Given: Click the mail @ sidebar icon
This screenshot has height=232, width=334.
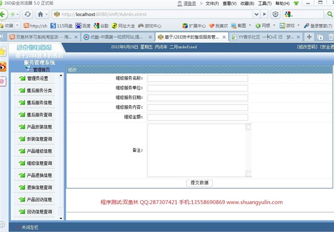Looking at the screenshot, I should tap(3, 82).
